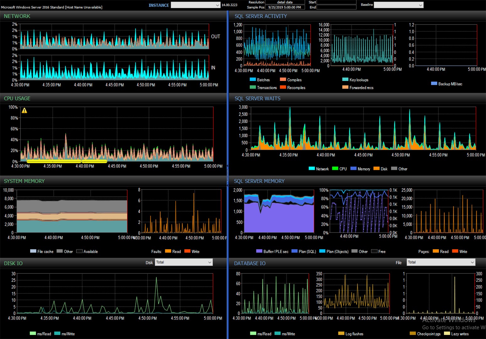486x339 pixels.
Task: Click inside the Start time input field
Action: (336, 2)
